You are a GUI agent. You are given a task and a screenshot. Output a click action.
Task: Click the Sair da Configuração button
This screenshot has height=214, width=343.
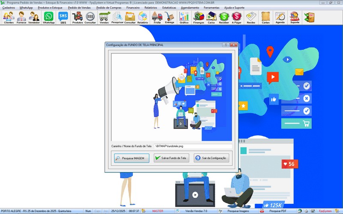[211, 158]
